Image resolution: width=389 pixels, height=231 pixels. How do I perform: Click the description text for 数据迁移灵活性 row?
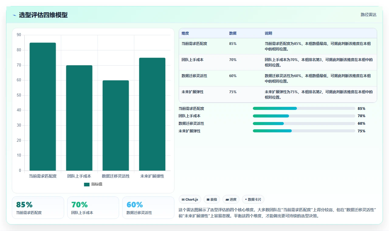pyautogui.click(x=318, y=78)
